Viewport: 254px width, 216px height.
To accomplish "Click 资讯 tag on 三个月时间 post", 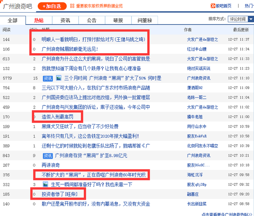I will (x=48, y=79).
